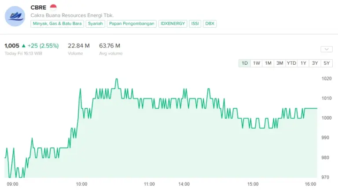
Task: Click the 990 price axis label
Action: (x=325, y=138)
